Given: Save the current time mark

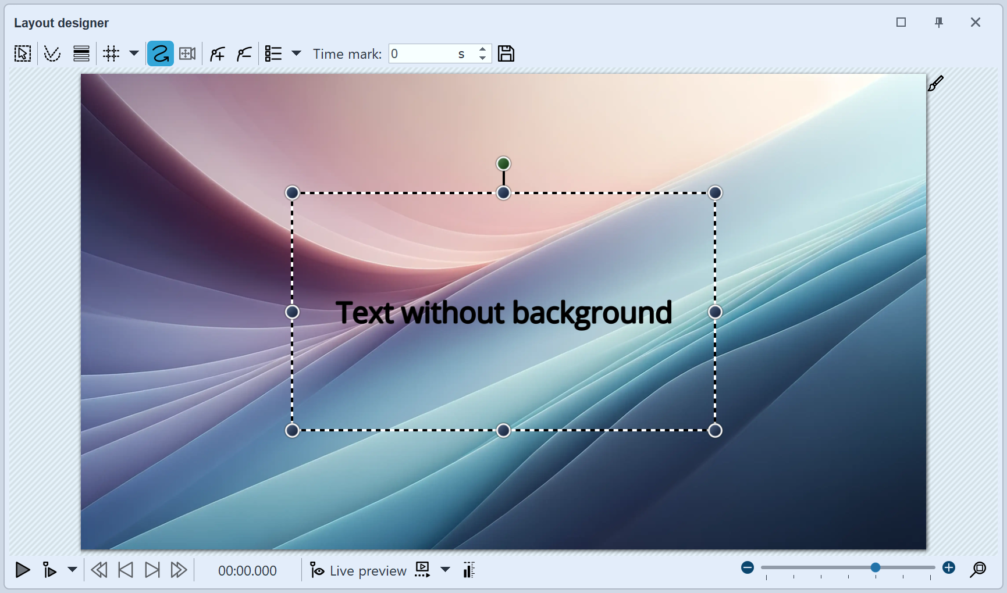Looking at the screenshot, I should tap(506, 53).
